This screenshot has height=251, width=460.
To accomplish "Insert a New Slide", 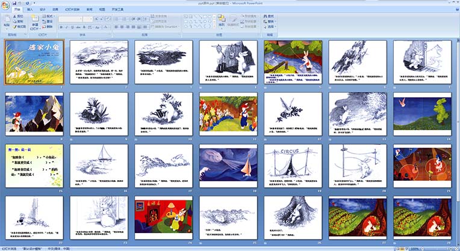I will tap(35, 22).
